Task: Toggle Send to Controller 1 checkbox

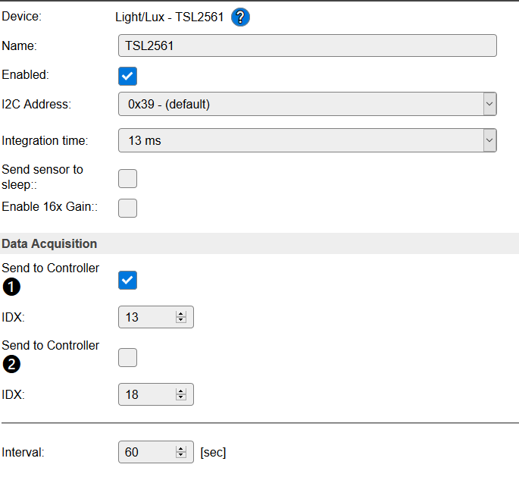Action: click(128, 281)
